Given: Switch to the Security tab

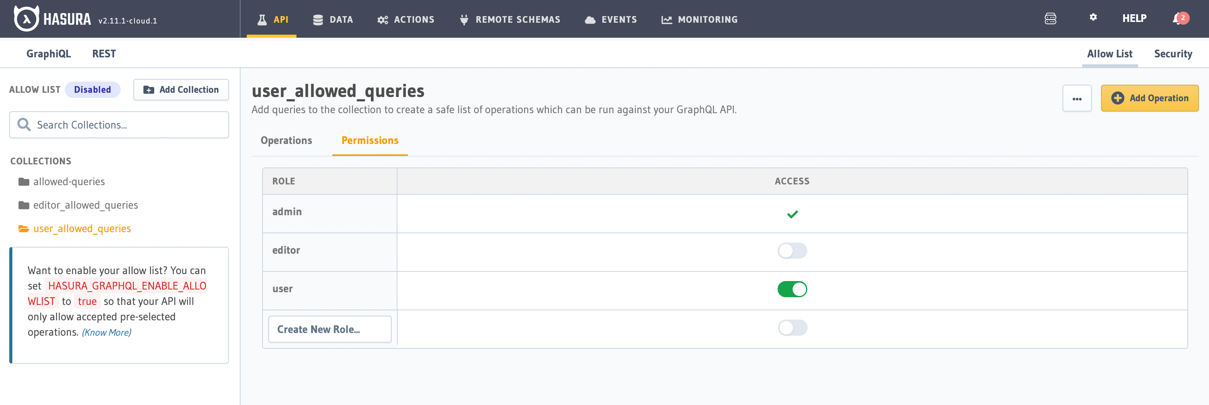Looking at the screenshot, I should coord(1173,54).
